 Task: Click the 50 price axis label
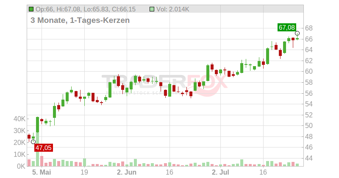tap(309, 126)
